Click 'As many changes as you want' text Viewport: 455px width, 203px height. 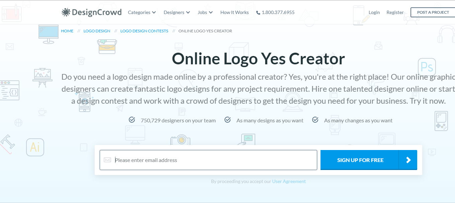pyautogui.click(x=358, y=121)
